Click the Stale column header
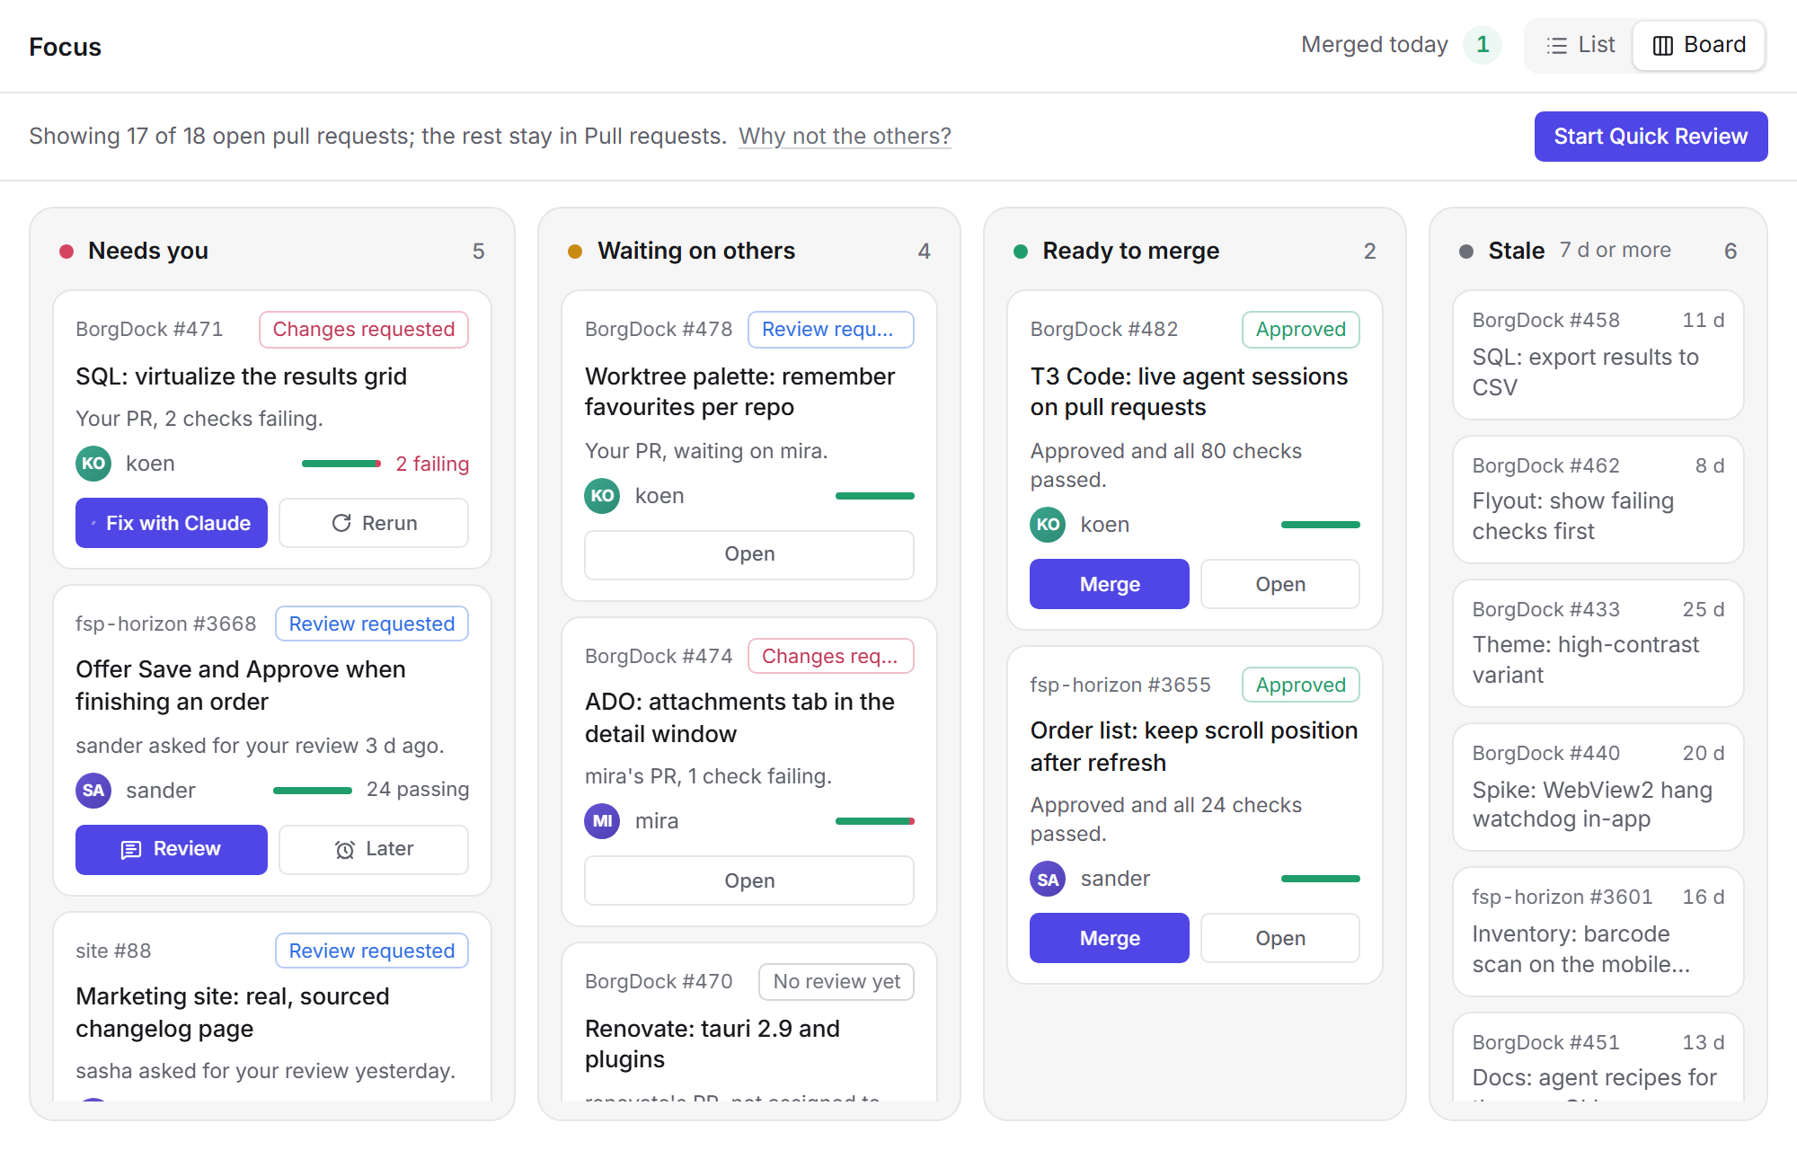The height and width of the screenshot is (1150, 1797). [1598, 251]
